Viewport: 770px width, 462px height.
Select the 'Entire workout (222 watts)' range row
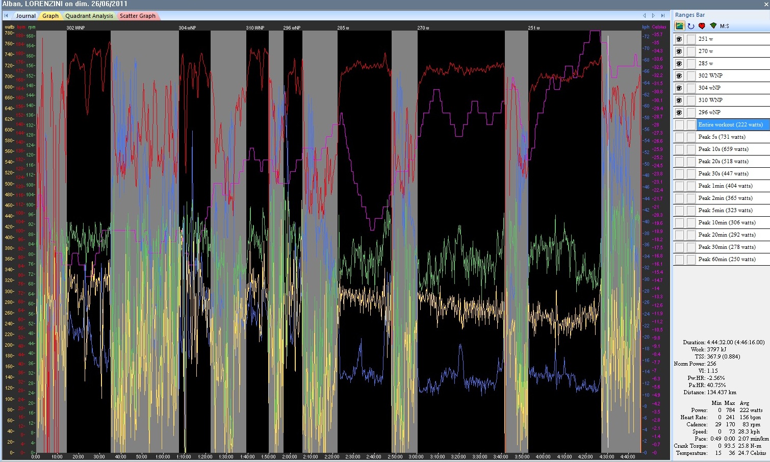(x=733, y=124)
